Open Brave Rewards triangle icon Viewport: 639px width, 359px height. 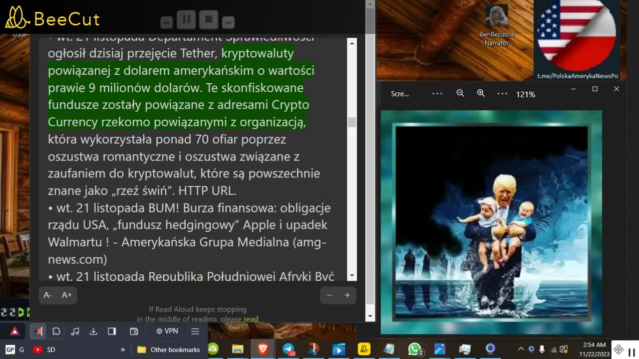click(x=15, y=331)
